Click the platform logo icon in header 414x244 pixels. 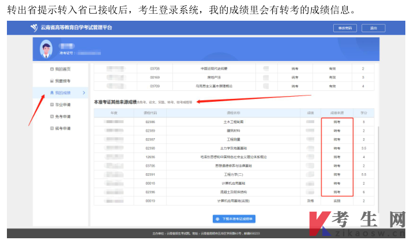34,28
